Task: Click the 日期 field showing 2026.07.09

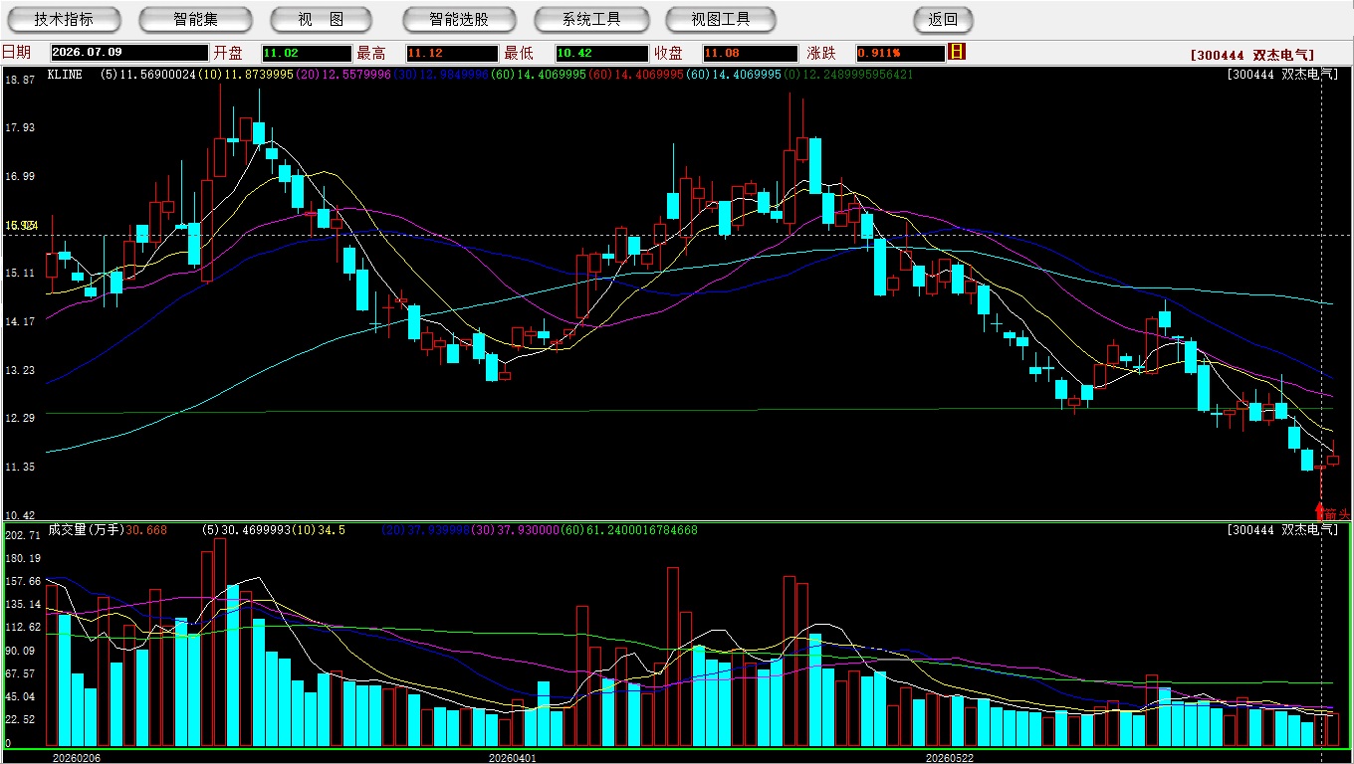Action: [129, 53]
